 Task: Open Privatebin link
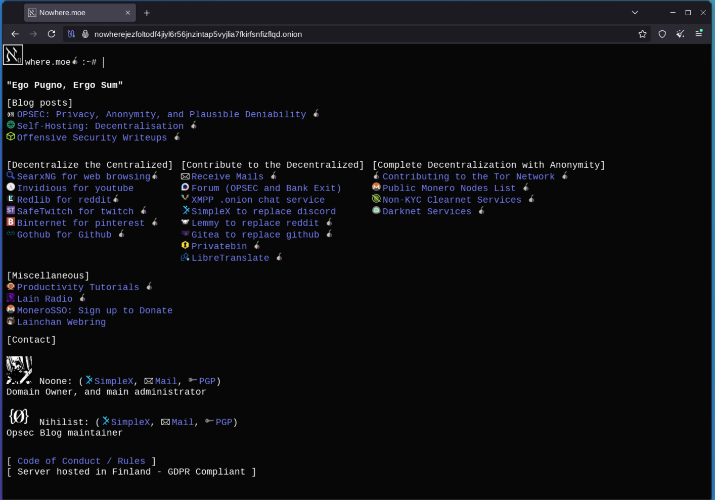pyautogui.click(x=219, y=247)
